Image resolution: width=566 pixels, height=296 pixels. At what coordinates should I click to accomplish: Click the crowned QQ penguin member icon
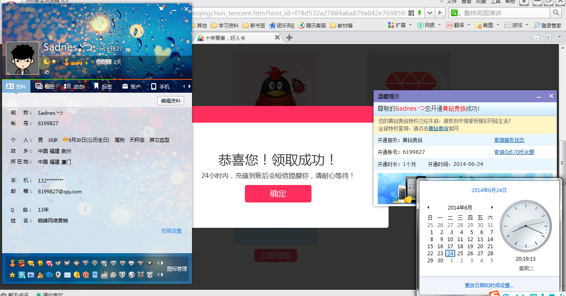(x=12, y=263)
